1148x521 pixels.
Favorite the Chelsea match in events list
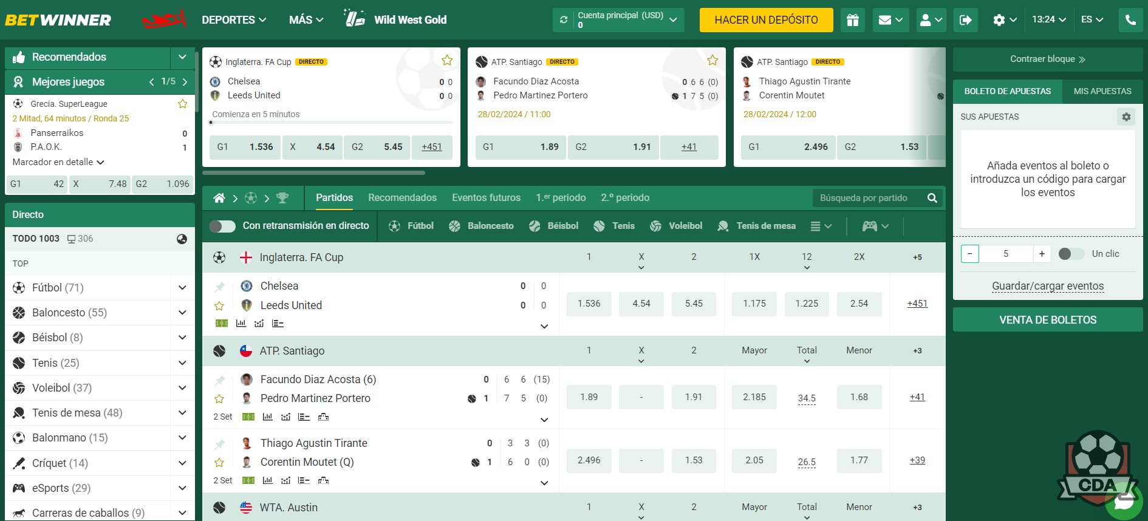pos(219,306)
